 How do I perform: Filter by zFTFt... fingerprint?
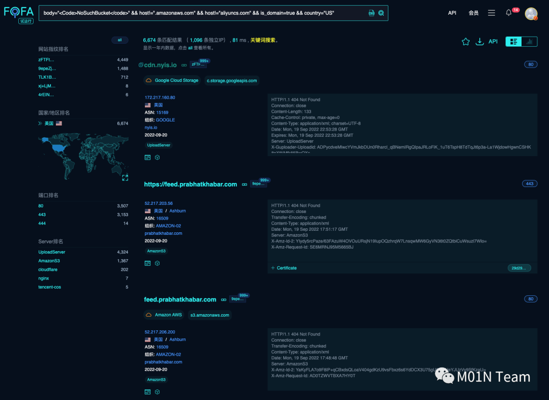(46, 60)
